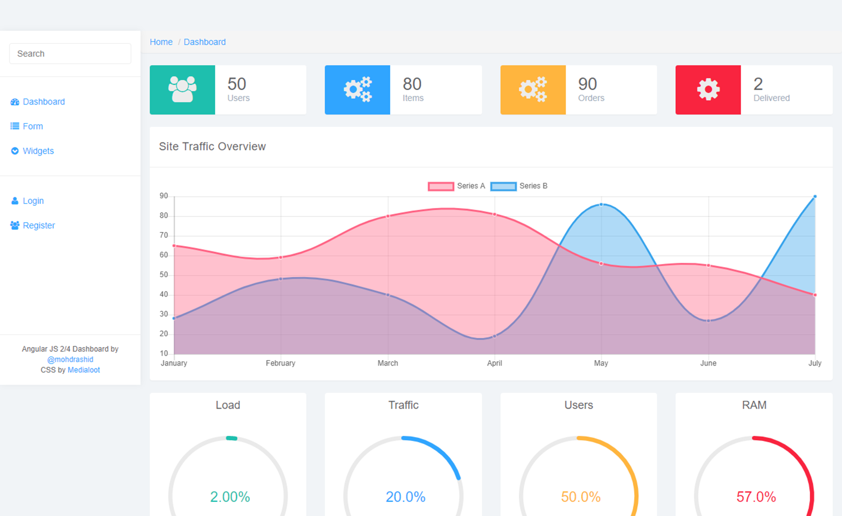
Task: Open Widgets via its sidebar icon
Action: coord(14,151)
